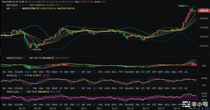Select DMA tab in bar under RSI chart
This screenshot has height=110, width=210.
point(41,105)
